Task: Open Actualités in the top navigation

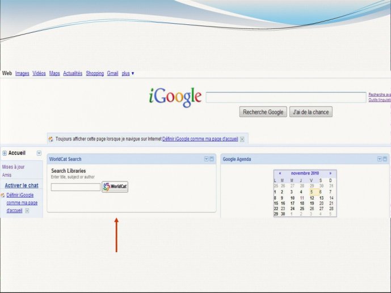Action: [x=73, y=74]
